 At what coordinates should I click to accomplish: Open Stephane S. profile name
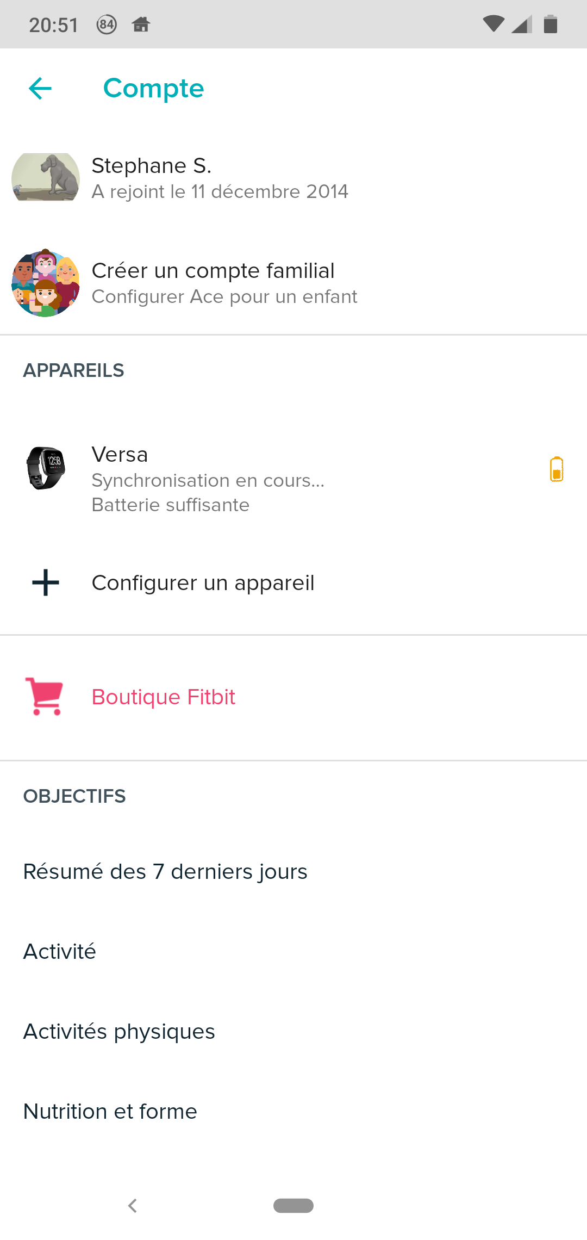[151, 165]
